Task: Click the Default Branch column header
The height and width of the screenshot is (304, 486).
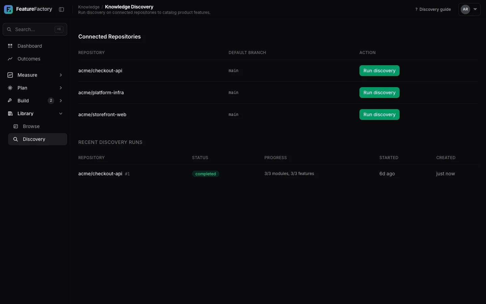Action: pyautogui.click(x=247, y=53)
